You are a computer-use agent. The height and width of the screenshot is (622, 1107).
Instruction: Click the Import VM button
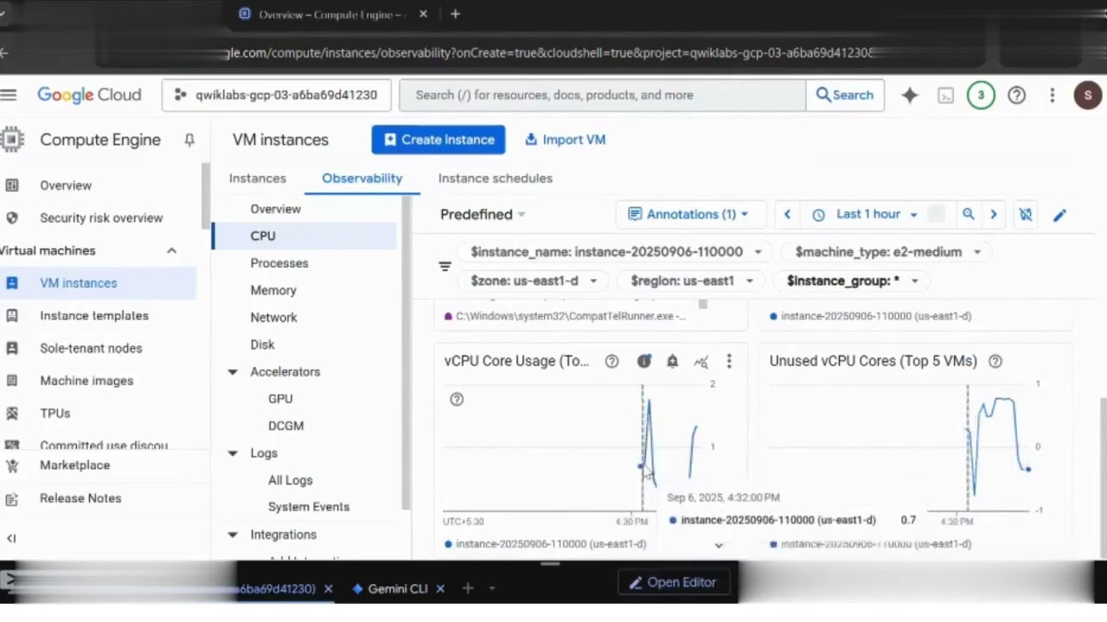click(x=565, y=140)
